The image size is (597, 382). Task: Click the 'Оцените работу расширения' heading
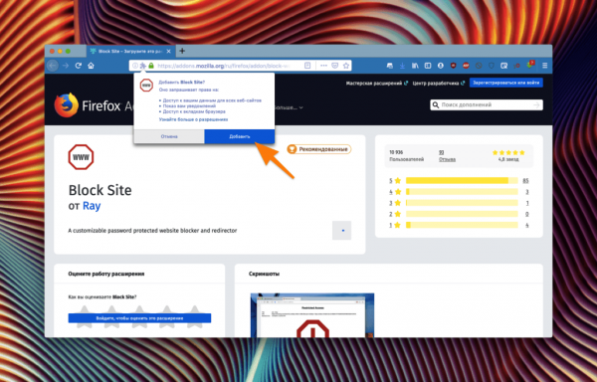[106, 274]
